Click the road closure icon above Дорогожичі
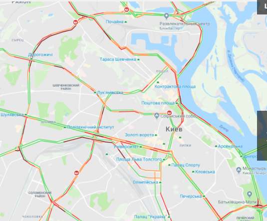 [x=75, y=22]
